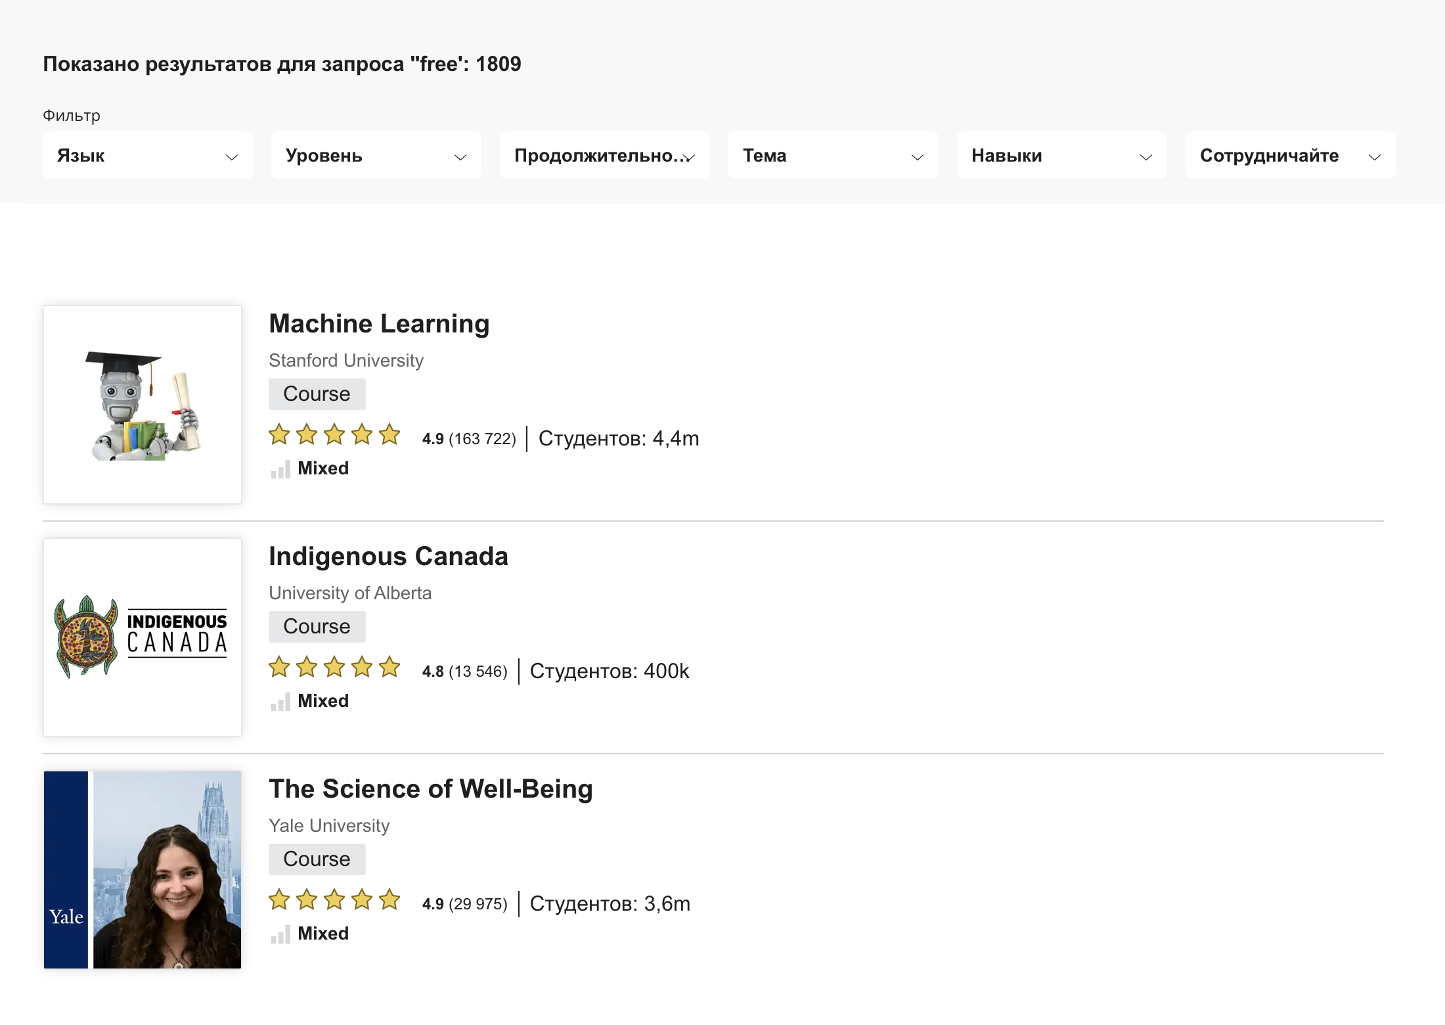Viewport: 1445px width, 1025px height.
Task: Click the 4.9 (29 975) rating text
Action: tap(465, 904)
